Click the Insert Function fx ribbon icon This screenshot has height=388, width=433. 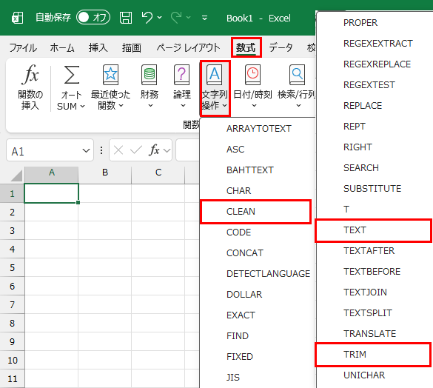pyautogui.click(x=30, y=75)
